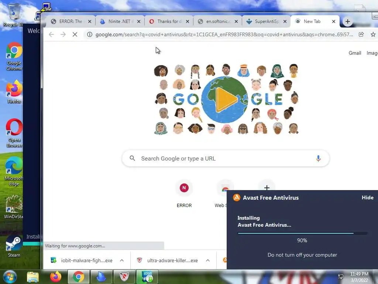Expand options for ultra-adware-killer download
Screen dimensions: 378x284
pos(208,260)
